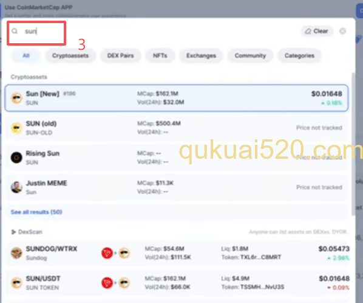Screen dimensions: 363x303
Task: Close the search panel with X icon
Action: (342, 31)
